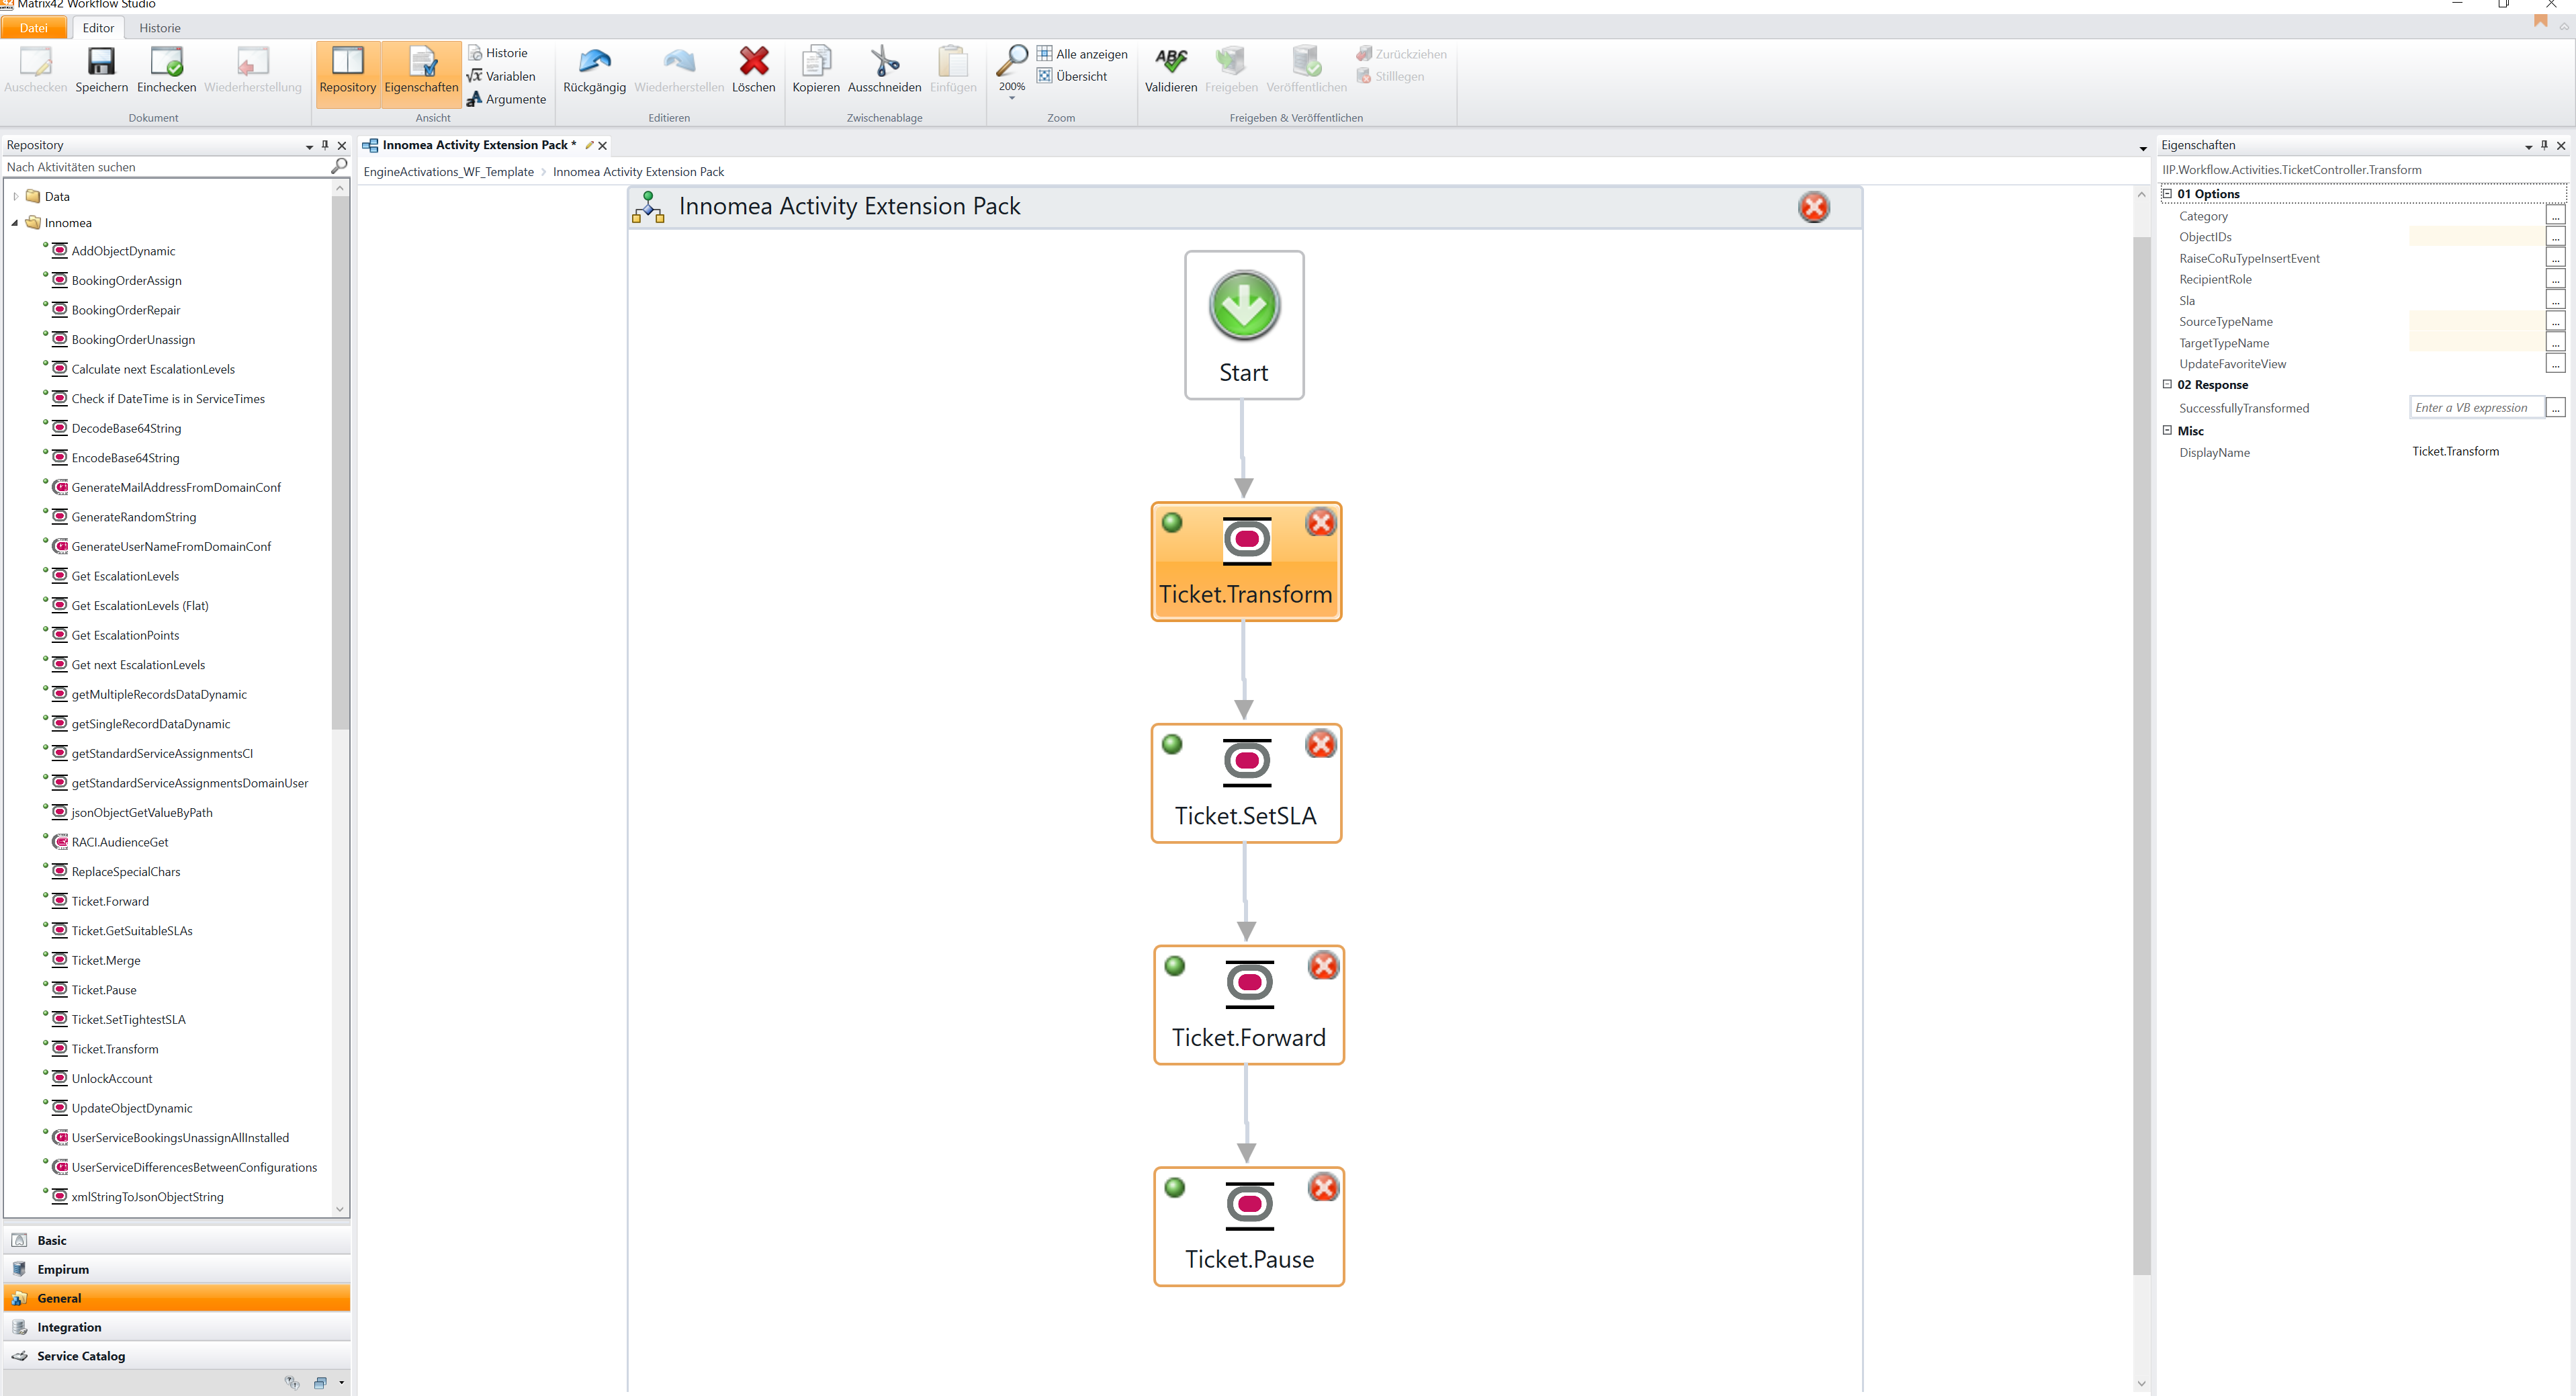Viewport: 2576px width, 1396px height.
Task: Click the Validieren ABC icon
Action: point(1170,63)
